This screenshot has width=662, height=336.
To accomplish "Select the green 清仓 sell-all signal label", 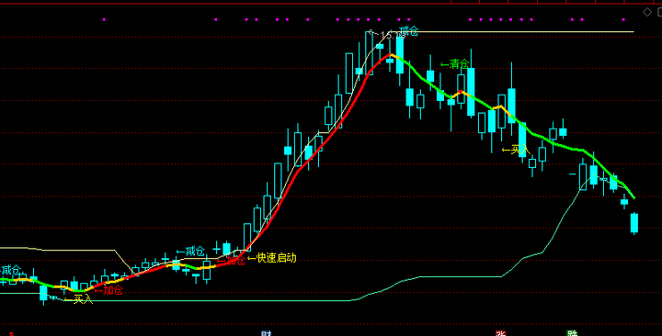I will click(455, 64).
